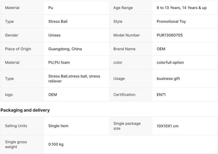Click the "Guangdong, China" origin value
The height and width of the screenshot is (154, 218).
point(65,49)
